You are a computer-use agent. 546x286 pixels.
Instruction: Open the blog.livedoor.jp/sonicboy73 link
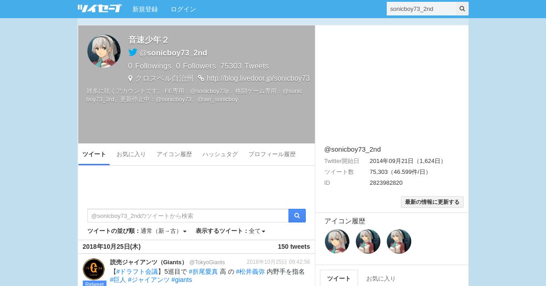click(x=258, y=78)
